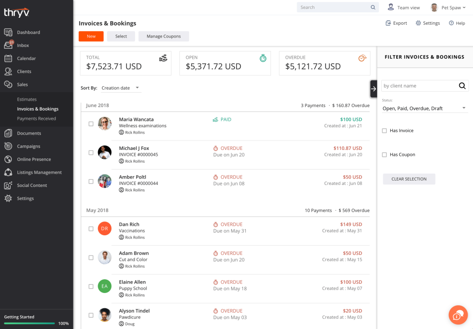This screenshot has width=473, height=329.
Task: Open Dashboard icon in sidebar
Action: 8,33
